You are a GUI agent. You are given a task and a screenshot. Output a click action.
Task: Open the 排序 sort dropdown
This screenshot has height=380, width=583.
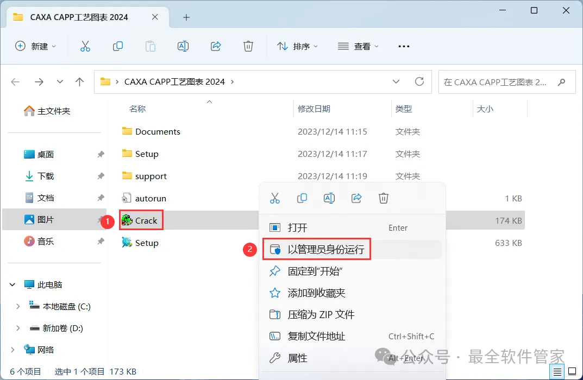[297, 47]
